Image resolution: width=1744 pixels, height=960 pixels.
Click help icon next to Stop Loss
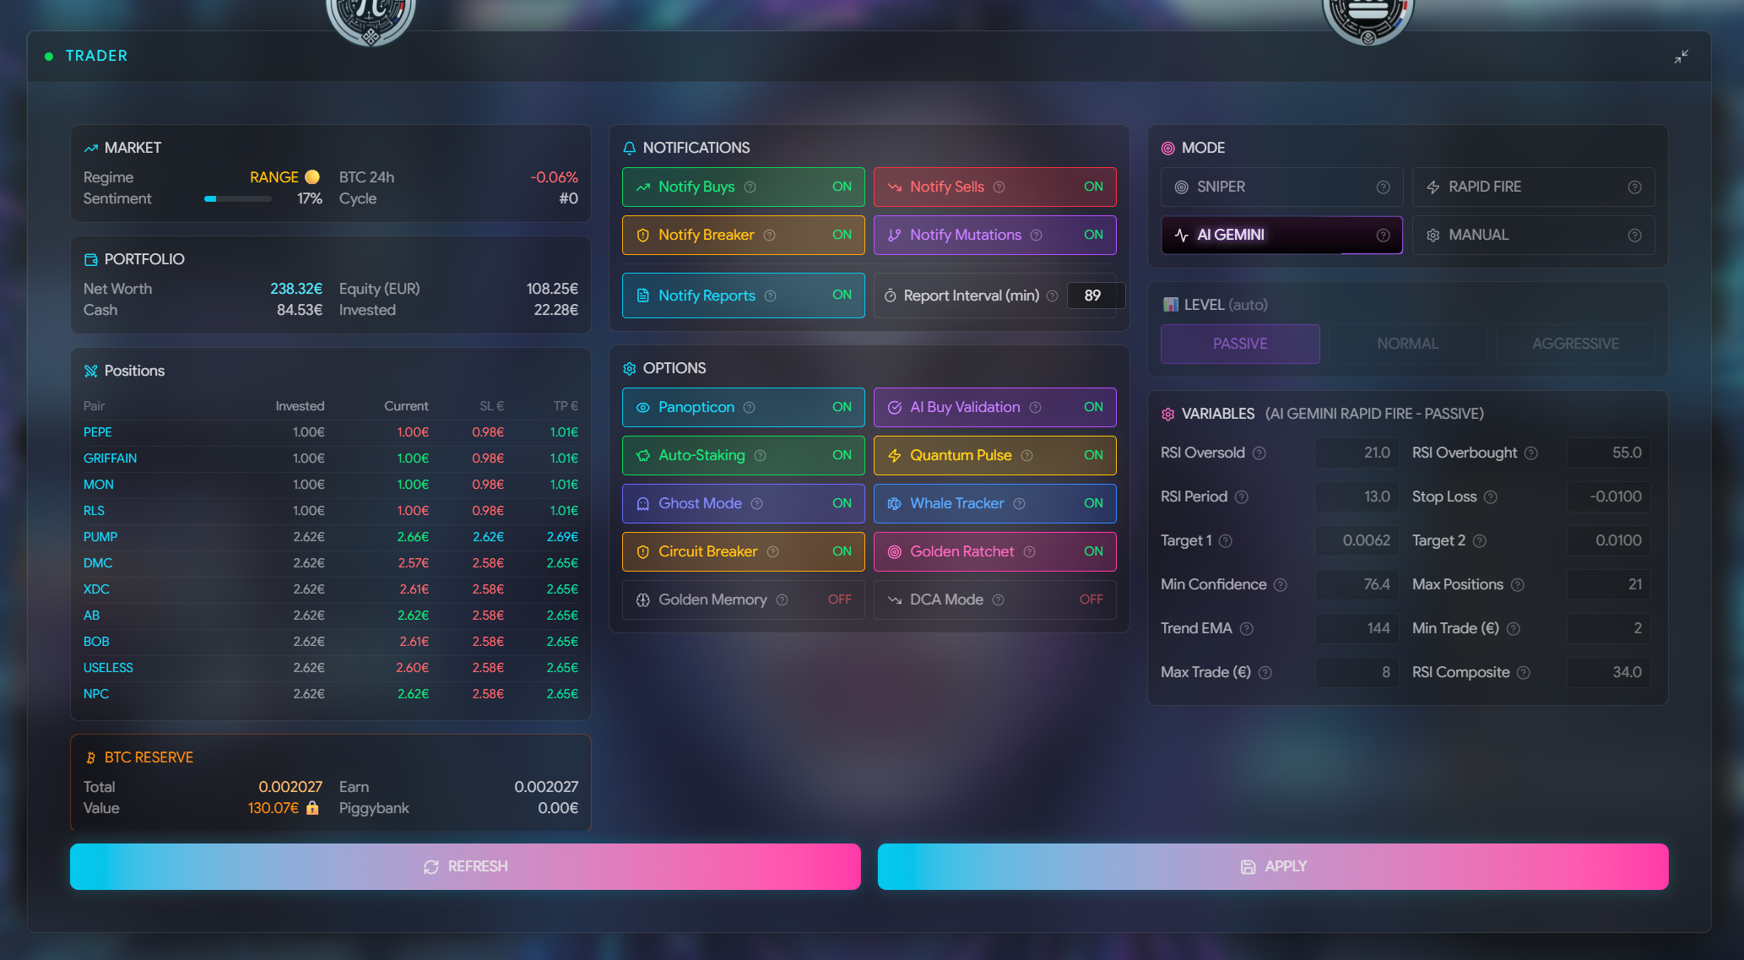1491,497
